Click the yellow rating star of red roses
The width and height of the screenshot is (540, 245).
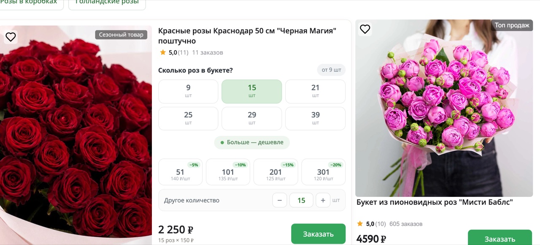click(163, 52)
